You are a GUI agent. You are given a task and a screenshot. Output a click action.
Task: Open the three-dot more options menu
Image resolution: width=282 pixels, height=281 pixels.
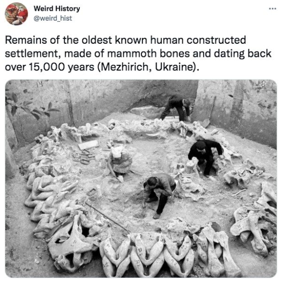click(x=273, y=8)
